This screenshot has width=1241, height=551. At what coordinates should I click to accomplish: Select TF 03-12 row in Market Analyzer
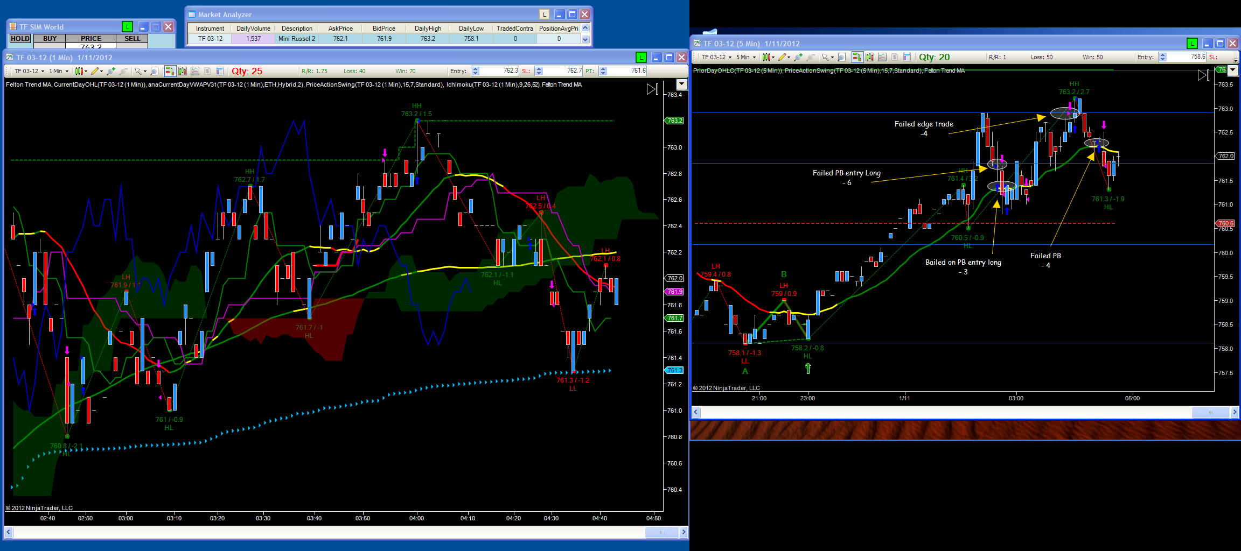tap(384, 39)
